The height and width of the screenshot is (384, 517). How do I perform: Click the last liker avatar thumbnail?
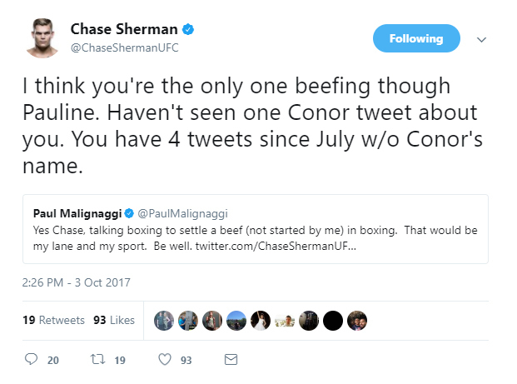tap(356, 321)
